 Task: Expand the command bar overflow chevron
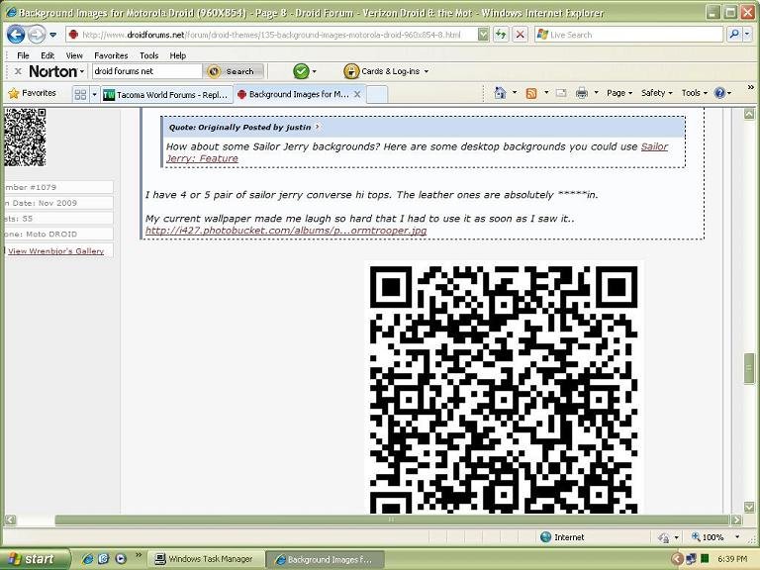click(x=751, y=87)
